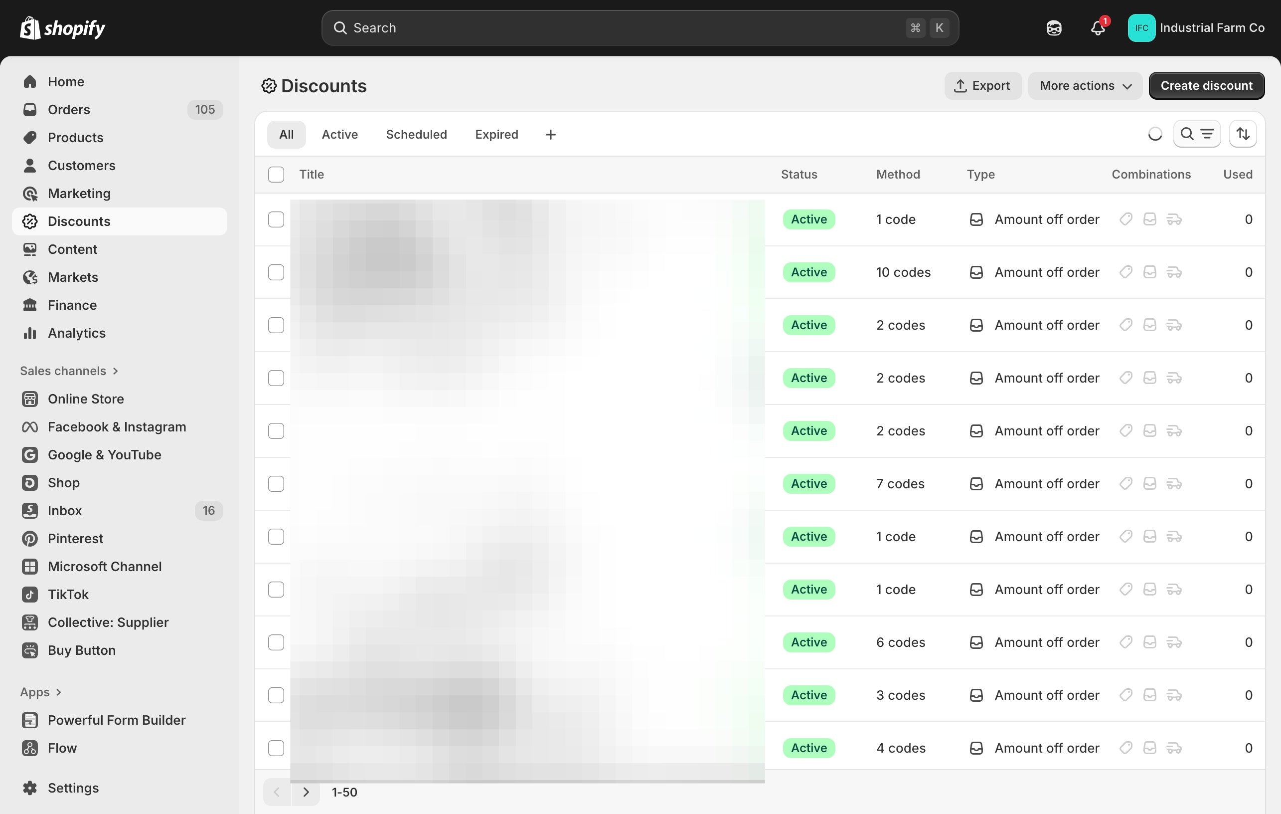This screenshot has height=814, width=1281.
Task: Click the Create discount button
Action: [1206, 86]
